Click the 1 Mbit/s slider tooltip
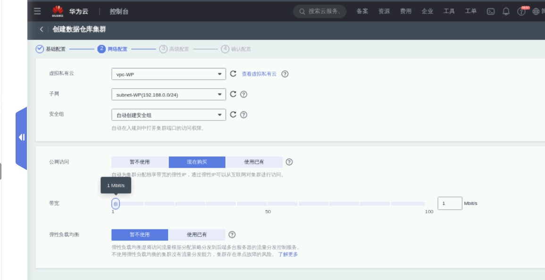Image resolution: width=545 pixels, height=280 pixels. (x=116, y=186)
